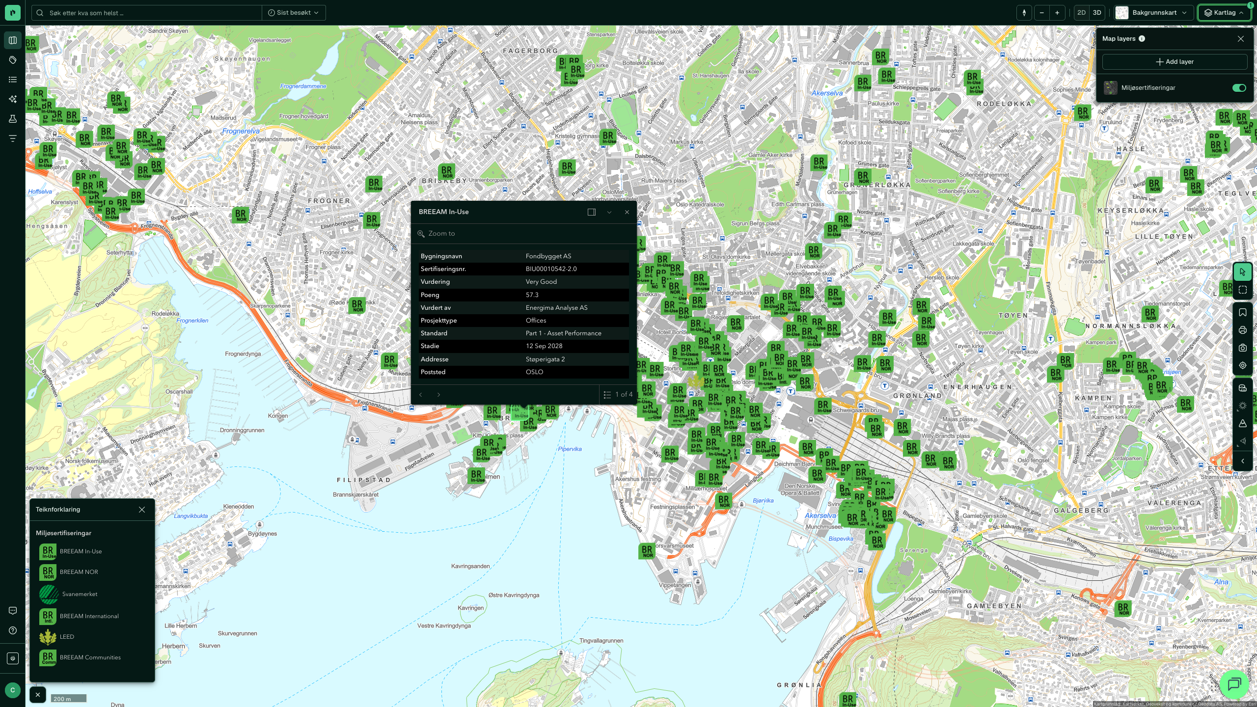The width and height of the screenshot is (1257, 707).
Task: Take a map screenshot with camera tool
Action: pos(1243,348)
